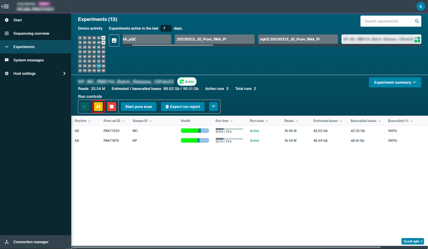Image resolution: width=428 pixels, height=249 pixels.
Task: Click the run time progress bar for 6B
Action: (229, 129)
